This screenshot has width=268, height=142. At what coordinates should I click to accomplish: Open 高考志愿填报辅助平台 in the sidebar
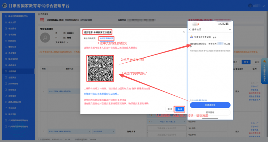point(18,16)
